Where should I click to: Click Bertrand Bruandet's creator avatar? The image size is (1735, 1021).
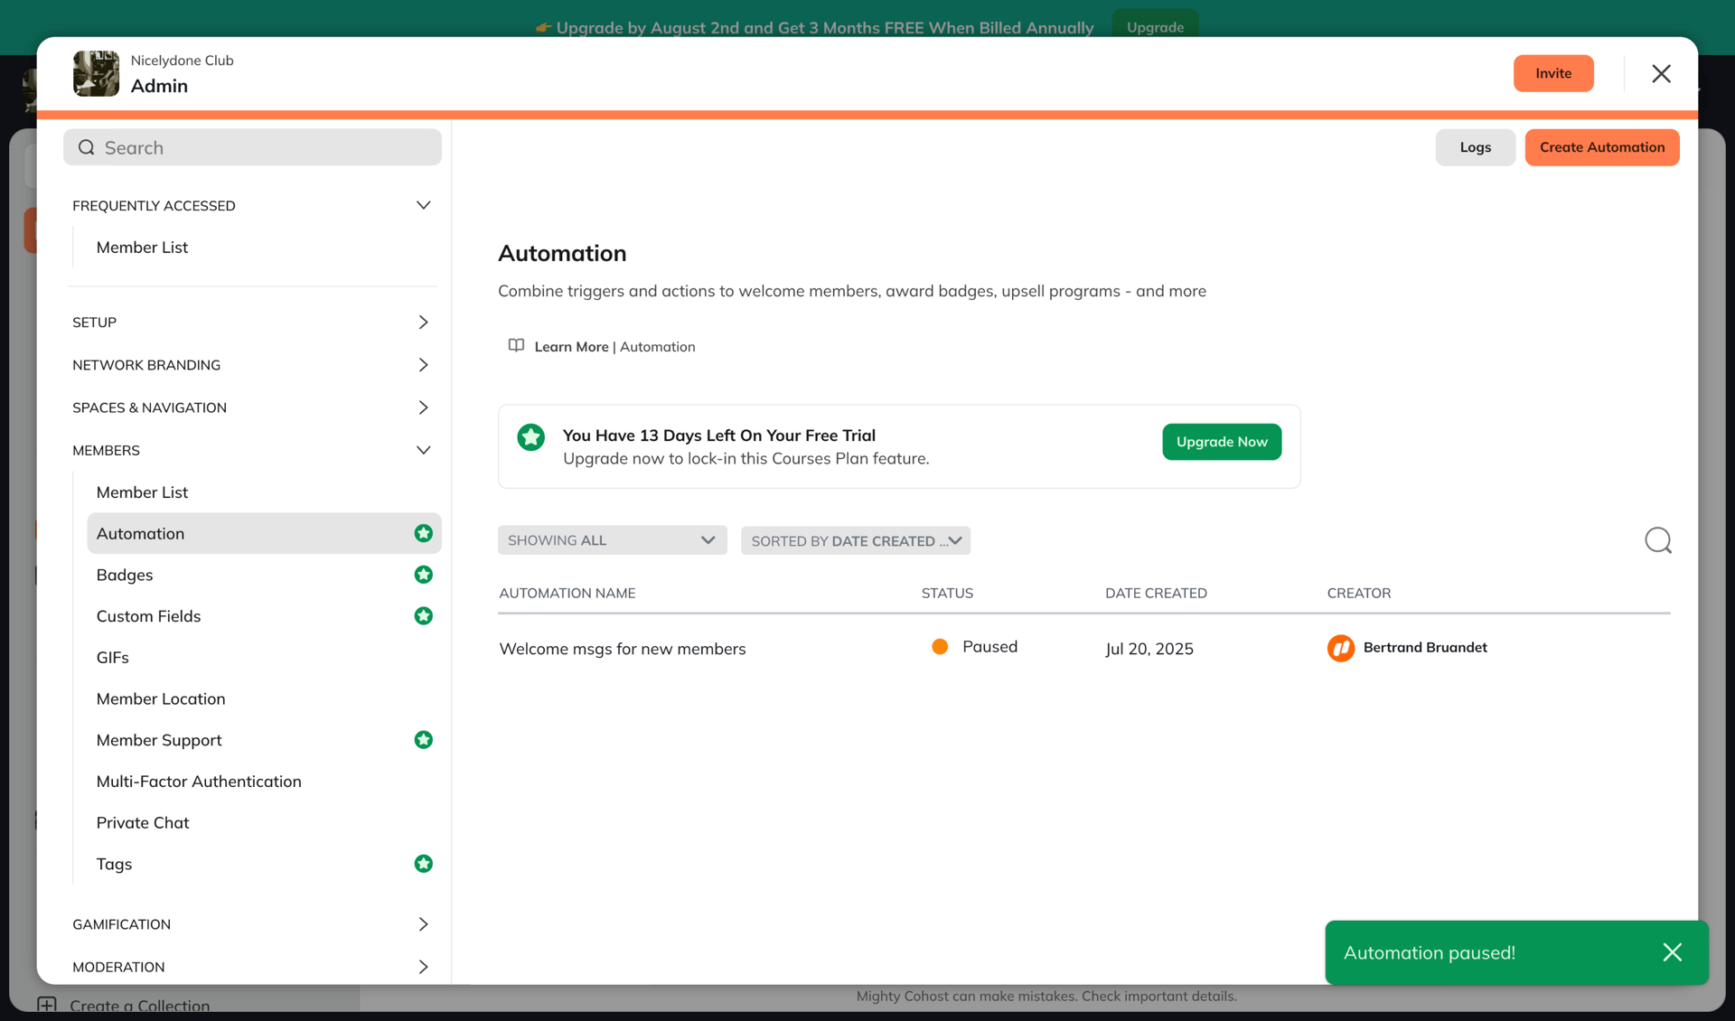(1340, 648)
